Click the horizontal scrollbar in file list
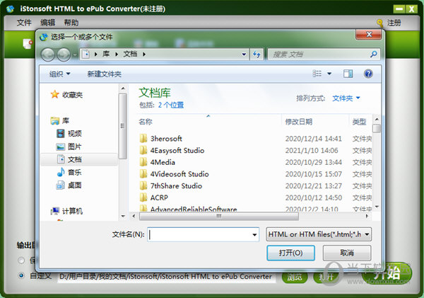 coord(219,216)
